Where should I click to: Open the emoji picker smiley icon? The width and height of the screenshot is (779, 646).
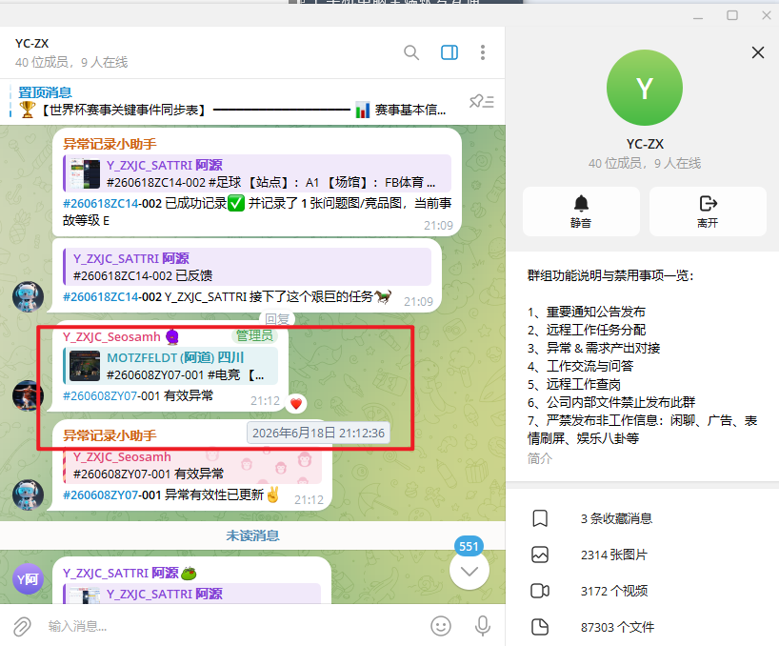pos(441,626)
